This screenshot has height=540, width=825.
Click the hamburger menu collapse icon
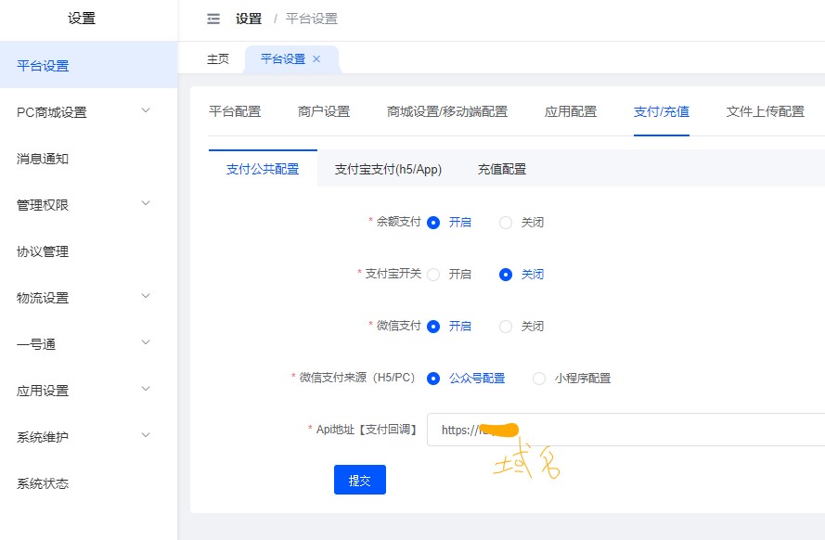coord(213,19)
